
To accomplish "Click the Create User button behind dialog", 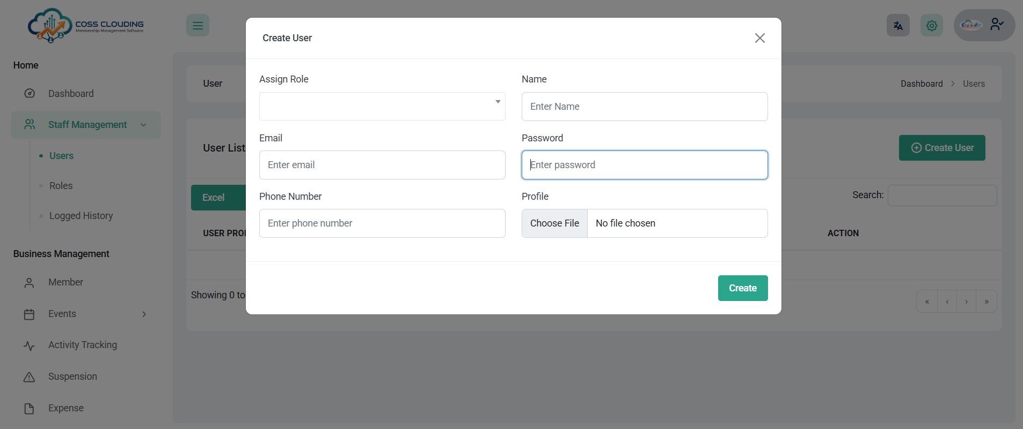I will pos(942,148).
